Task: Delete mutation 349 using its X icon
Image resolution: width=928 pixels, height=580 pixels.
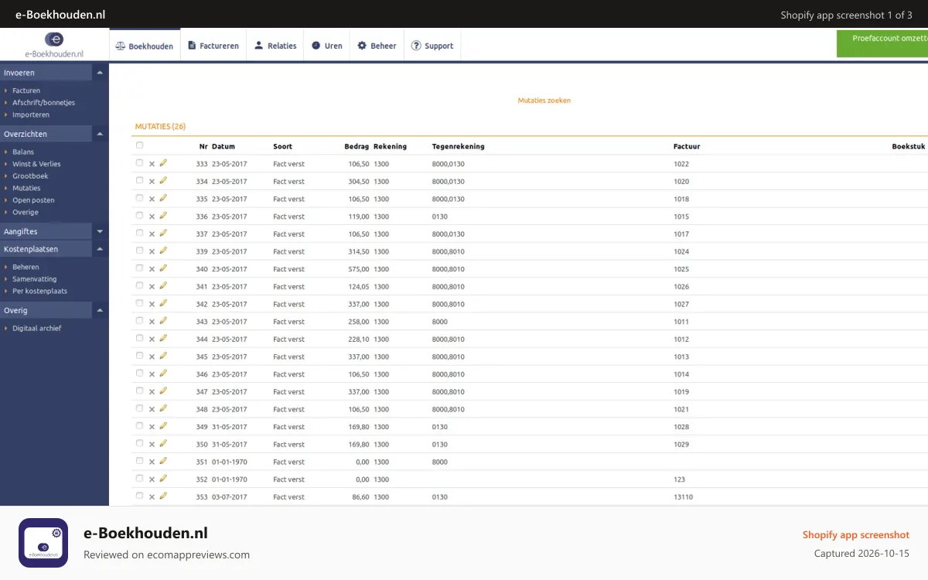Action: coord(152,427)
